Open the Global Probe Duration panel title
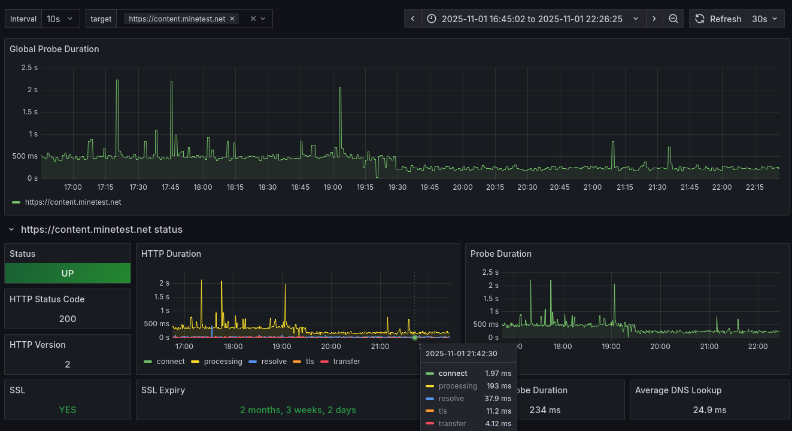Screen dimensions: 792x431 (54, 49)
